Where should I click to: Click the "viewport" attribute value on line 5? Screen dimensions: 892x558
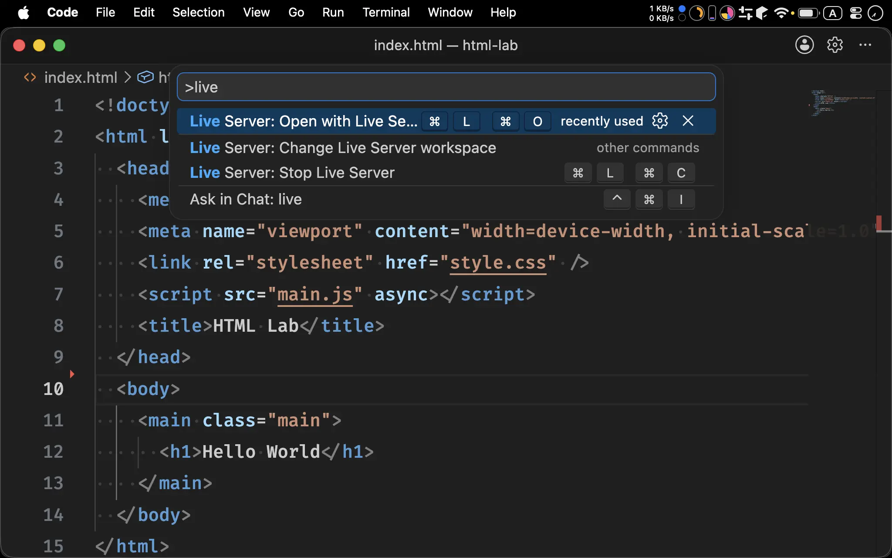click(x=310, y=231)
